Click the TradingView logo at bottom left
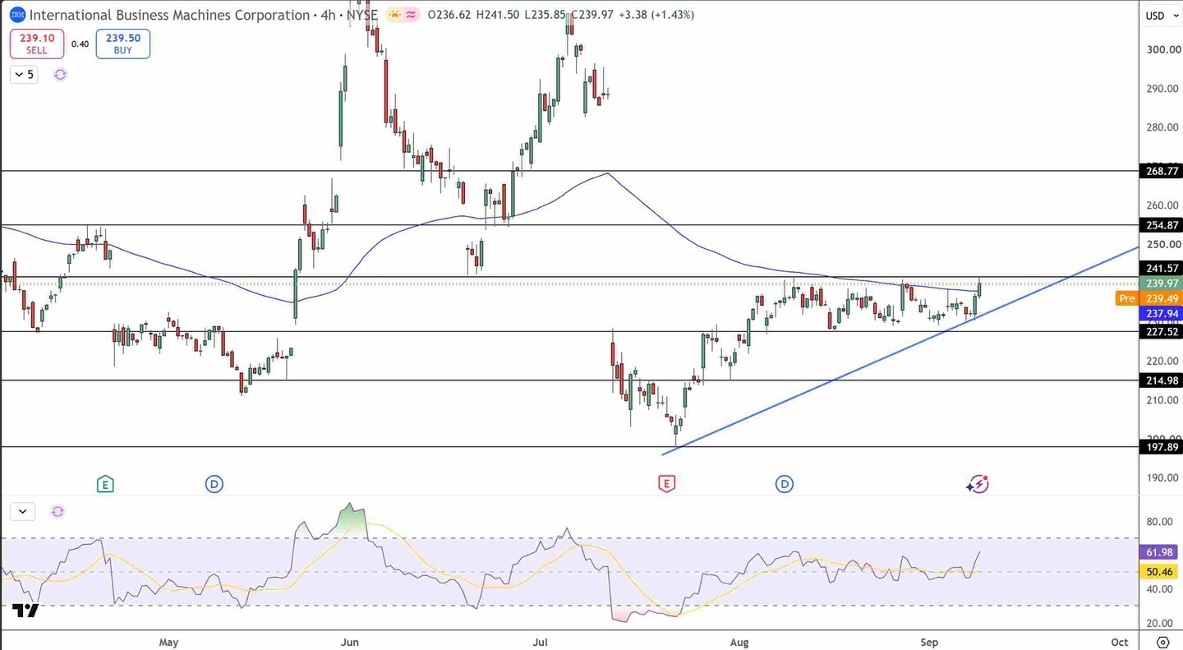Viewport: 1183px width, 650px height. (25, 611)
